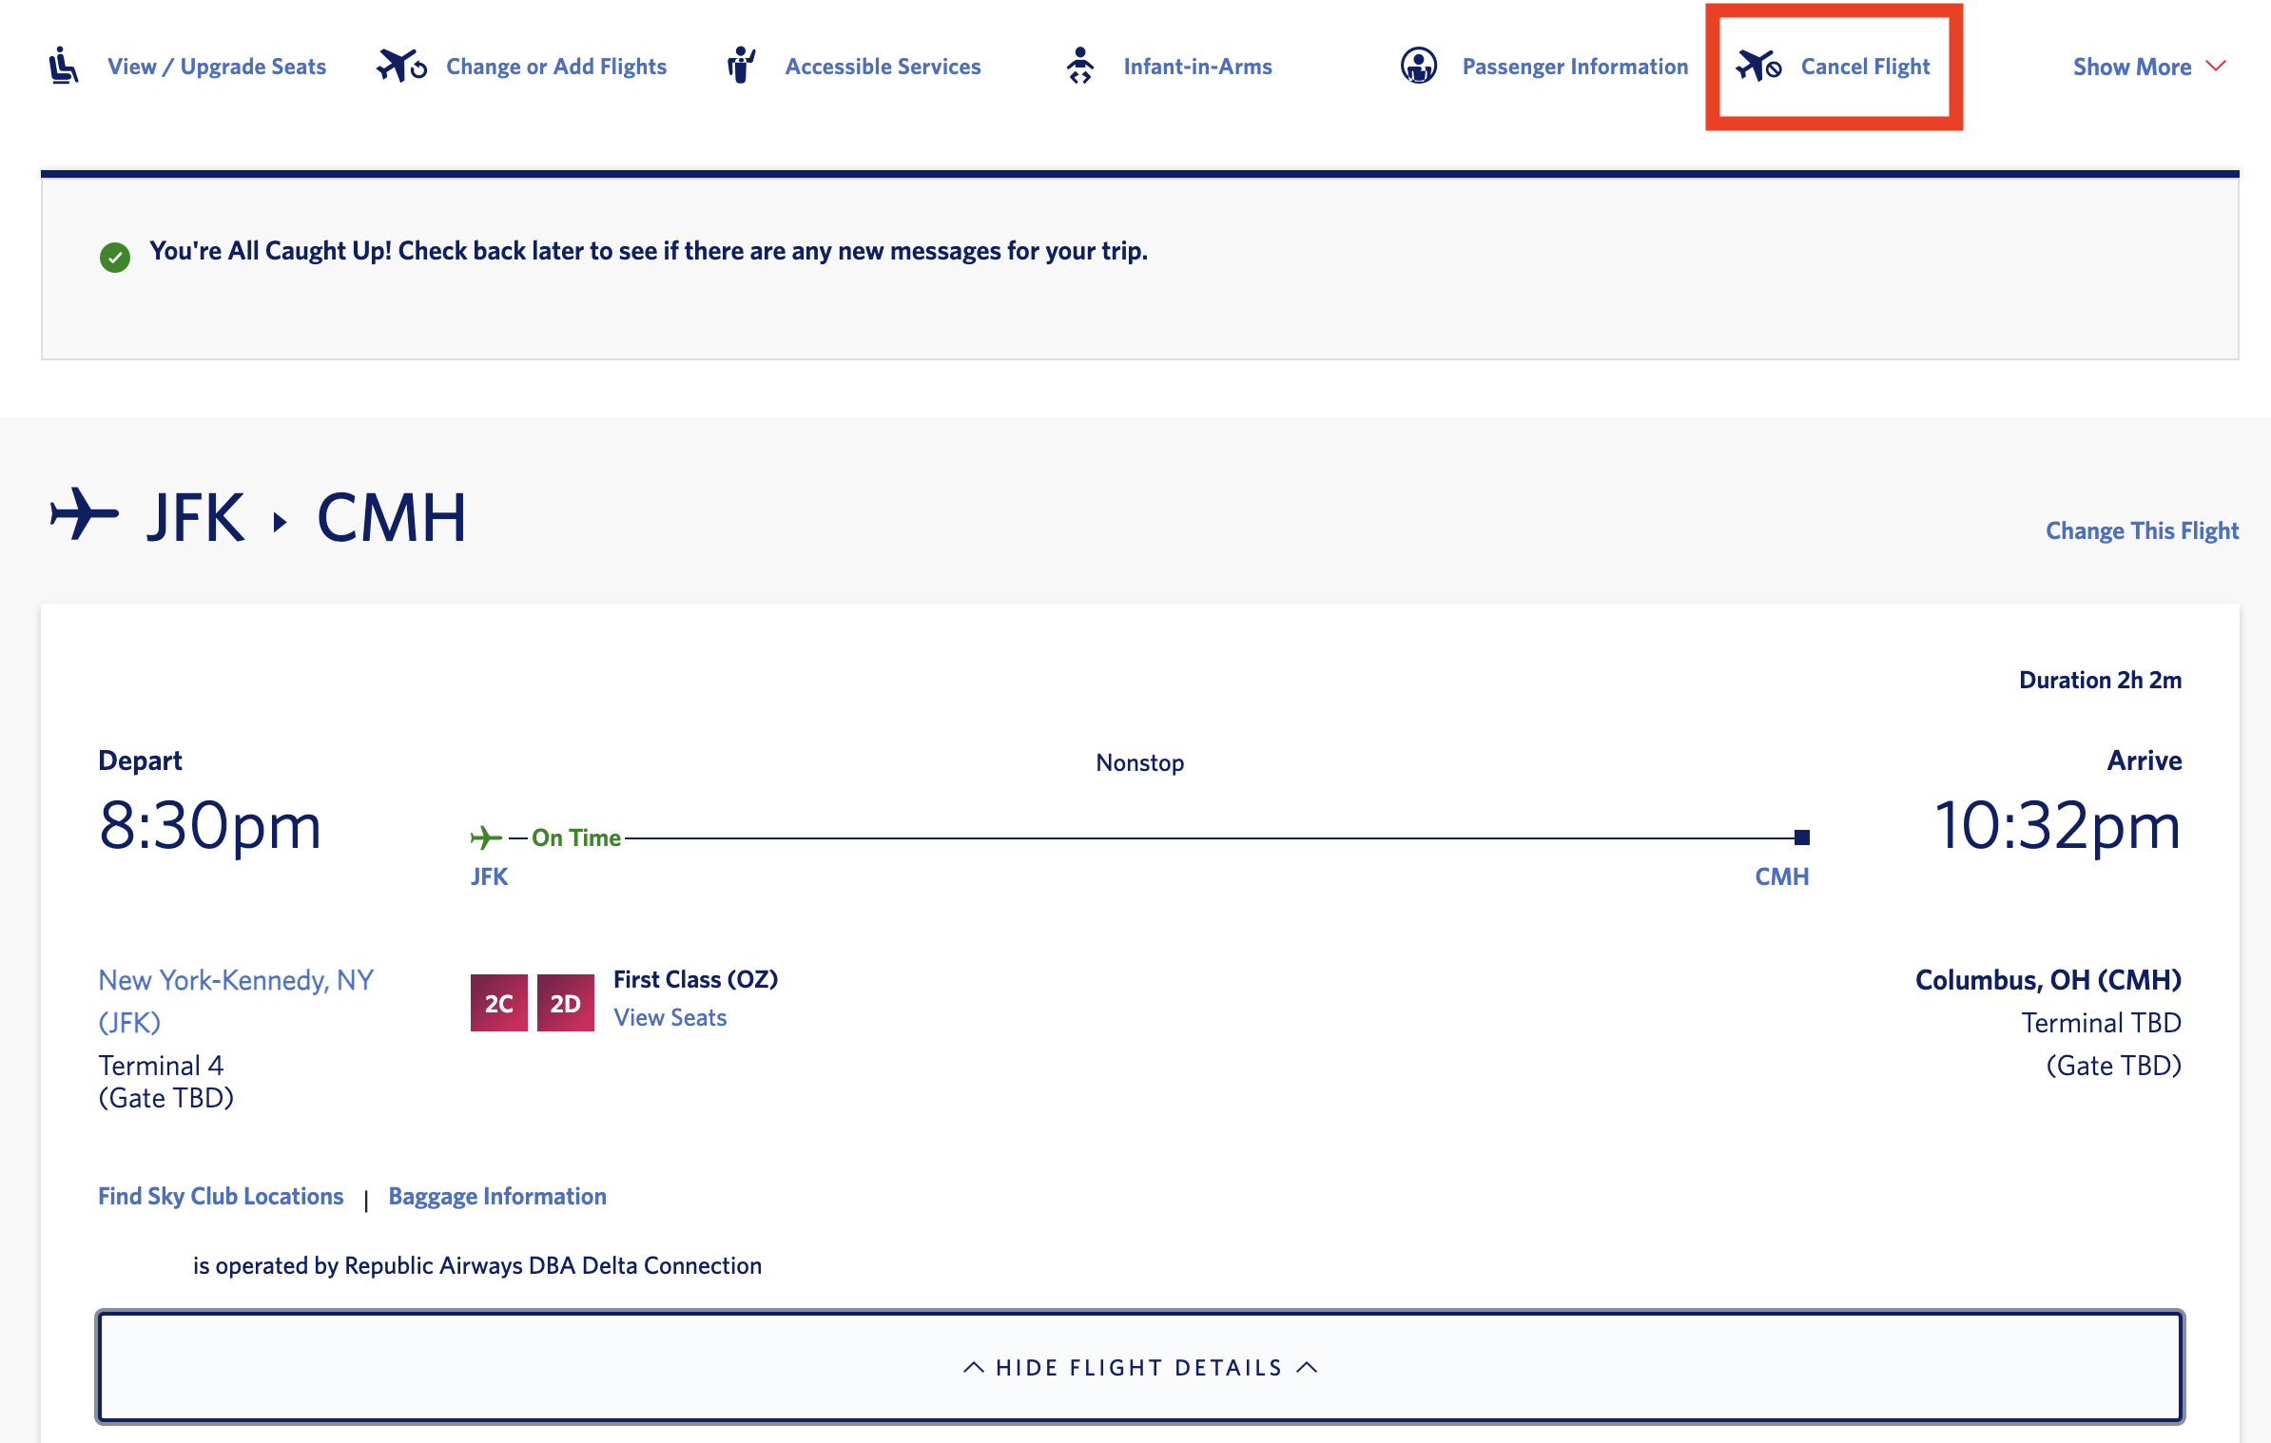Image resolution: width=2271 pixels, height=1443 pixels.
Task: Click the "You're All Caught Up" message text
Action: 649,251
